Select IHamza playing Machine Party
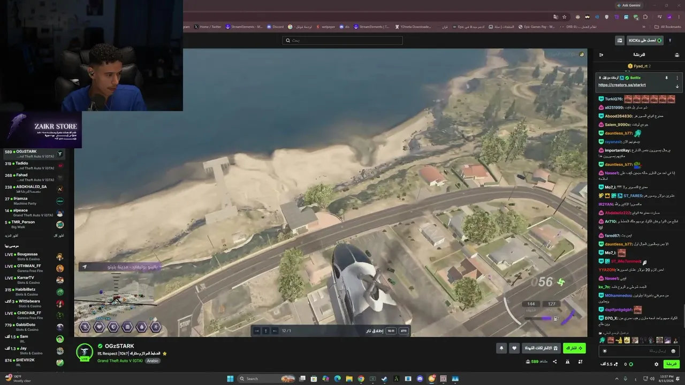 pos(34,201)
